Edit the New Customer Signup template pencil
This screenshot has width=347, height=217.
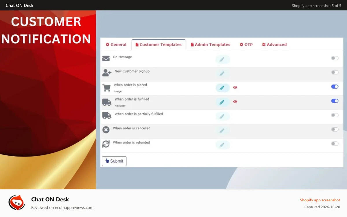point(222,73)
